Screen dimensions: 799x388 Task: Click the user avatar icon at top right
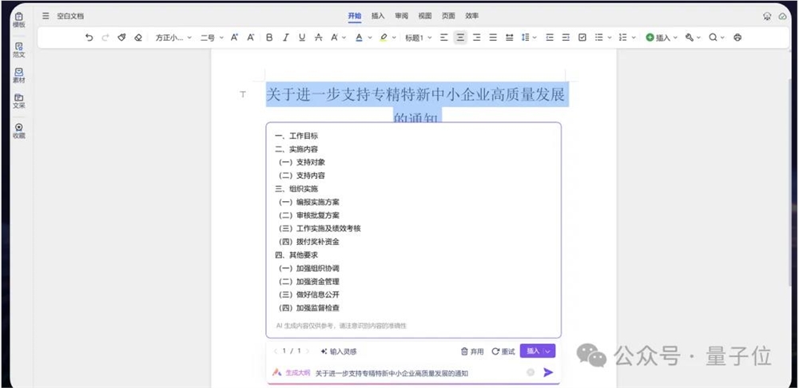click(767, 16)
